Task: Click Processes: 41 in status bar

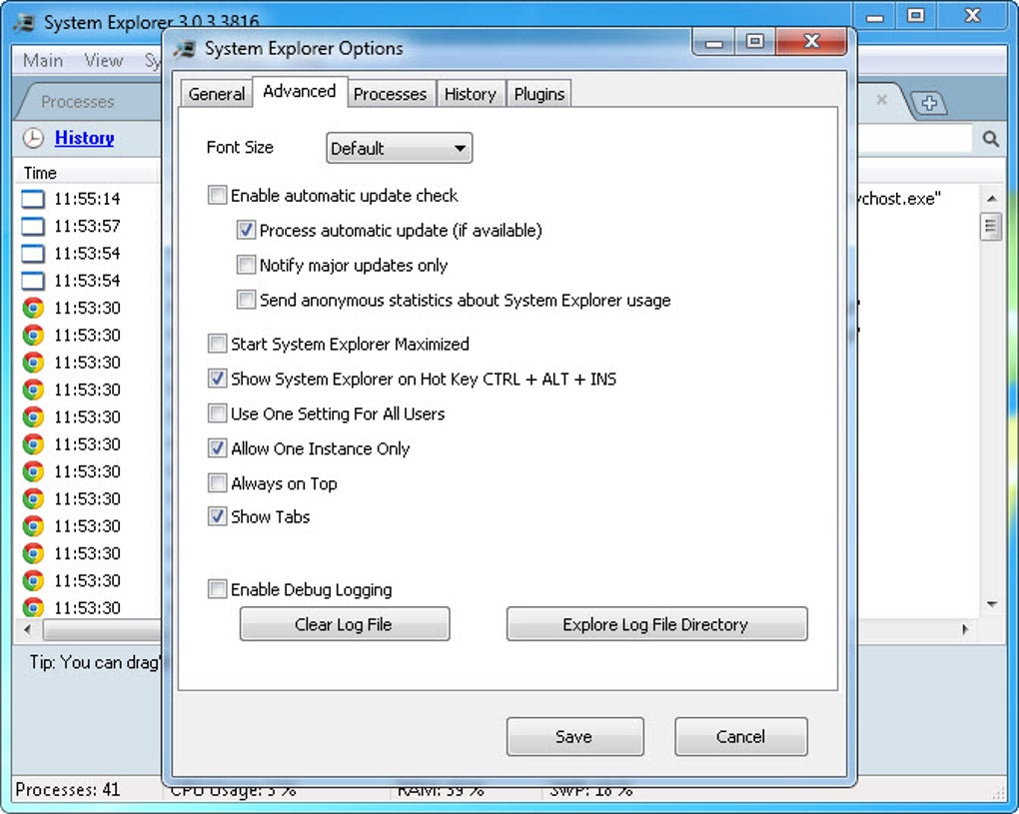Action: [68, 789]
